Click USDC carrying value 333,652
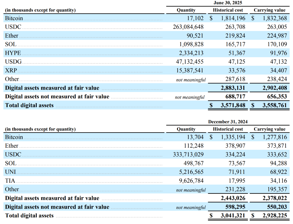The width and height of the screenshot is (293, 224). point(277,155)
